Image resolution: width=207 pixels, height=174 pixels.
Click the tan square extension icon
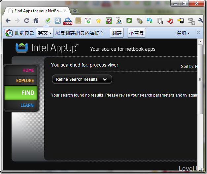point(78,21)
